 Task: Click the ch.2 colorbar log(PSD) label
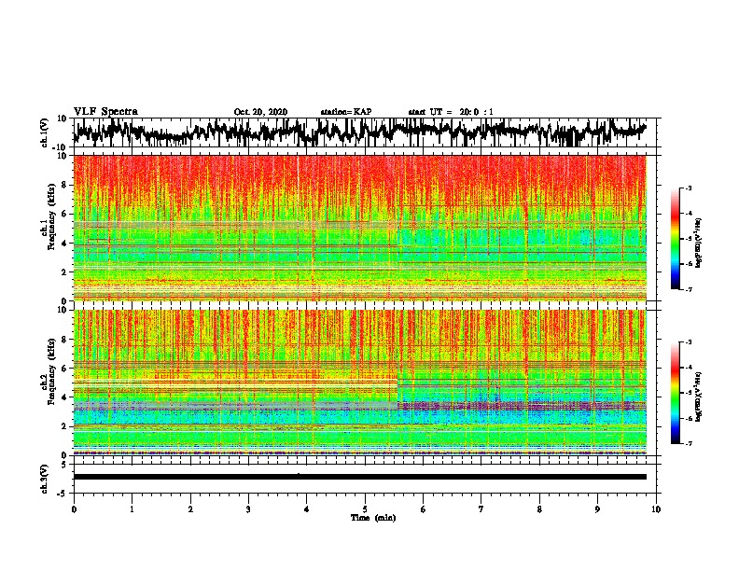(x=699, y=397)
